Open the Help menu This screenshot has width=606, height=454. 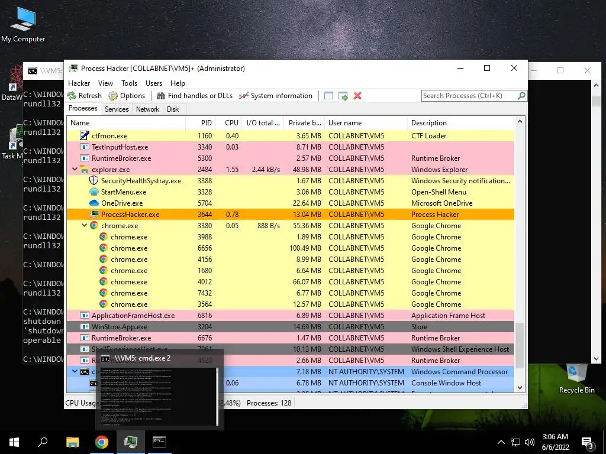pyautogui.click(x=178, y=83)
